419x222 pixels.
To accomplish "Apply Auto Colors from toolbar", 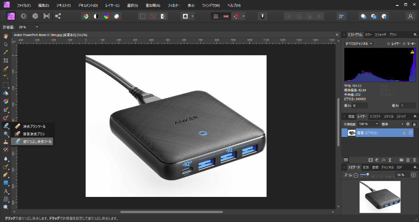I will tap(106, 16).
